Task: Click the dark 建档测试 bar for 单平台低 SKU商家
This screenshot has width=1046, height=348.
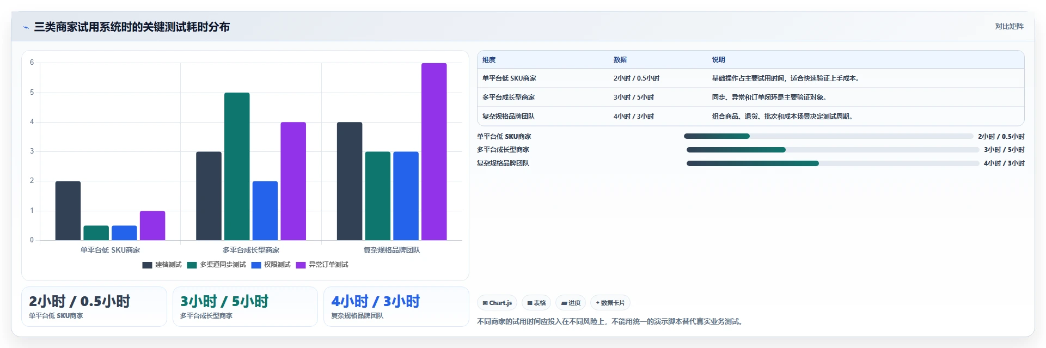Action: point(68,211)
